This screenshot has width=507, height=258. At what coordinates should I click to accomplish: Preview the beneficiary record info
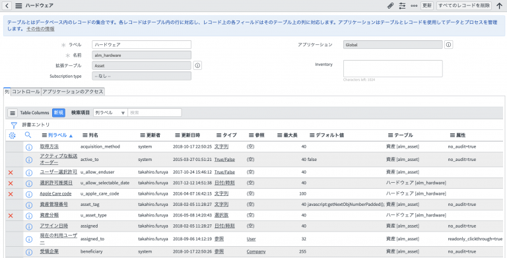click(29, 252)
